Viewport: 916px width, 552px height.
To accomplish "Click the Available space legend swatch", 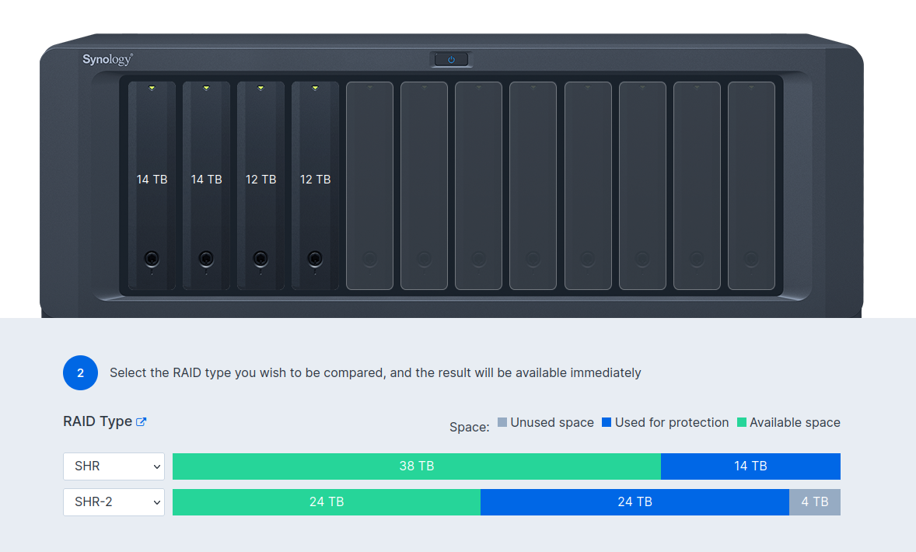I will (x=742, y=422).
